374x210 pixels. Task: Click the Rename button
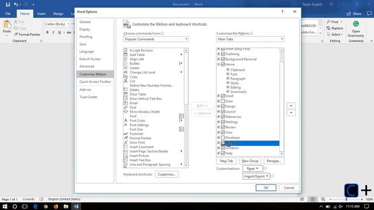tap(273, 161)
